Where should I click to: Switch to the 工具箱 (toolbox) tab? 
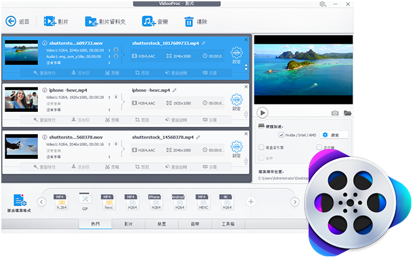pyautogui.click(x=228, y=224)
